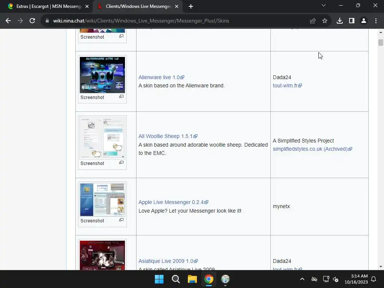Open the All Woollie Sheep screenshot thumbnail
This screenshot has width=384, height=288.
coord(102,138)
